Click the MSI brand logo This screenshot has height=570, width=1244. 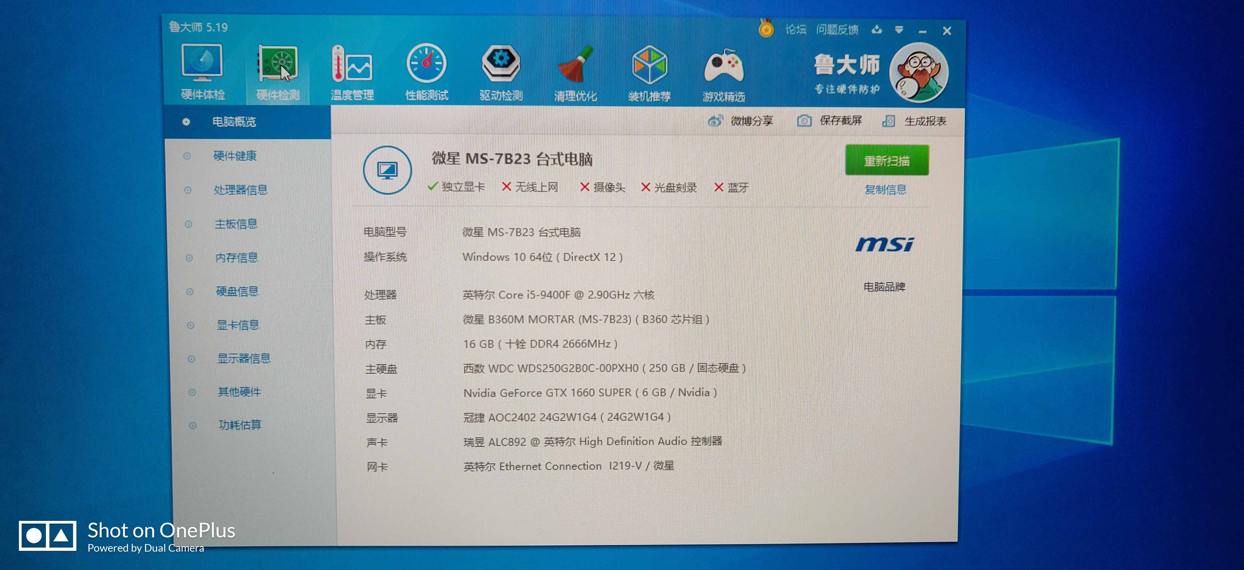[885, 244]
